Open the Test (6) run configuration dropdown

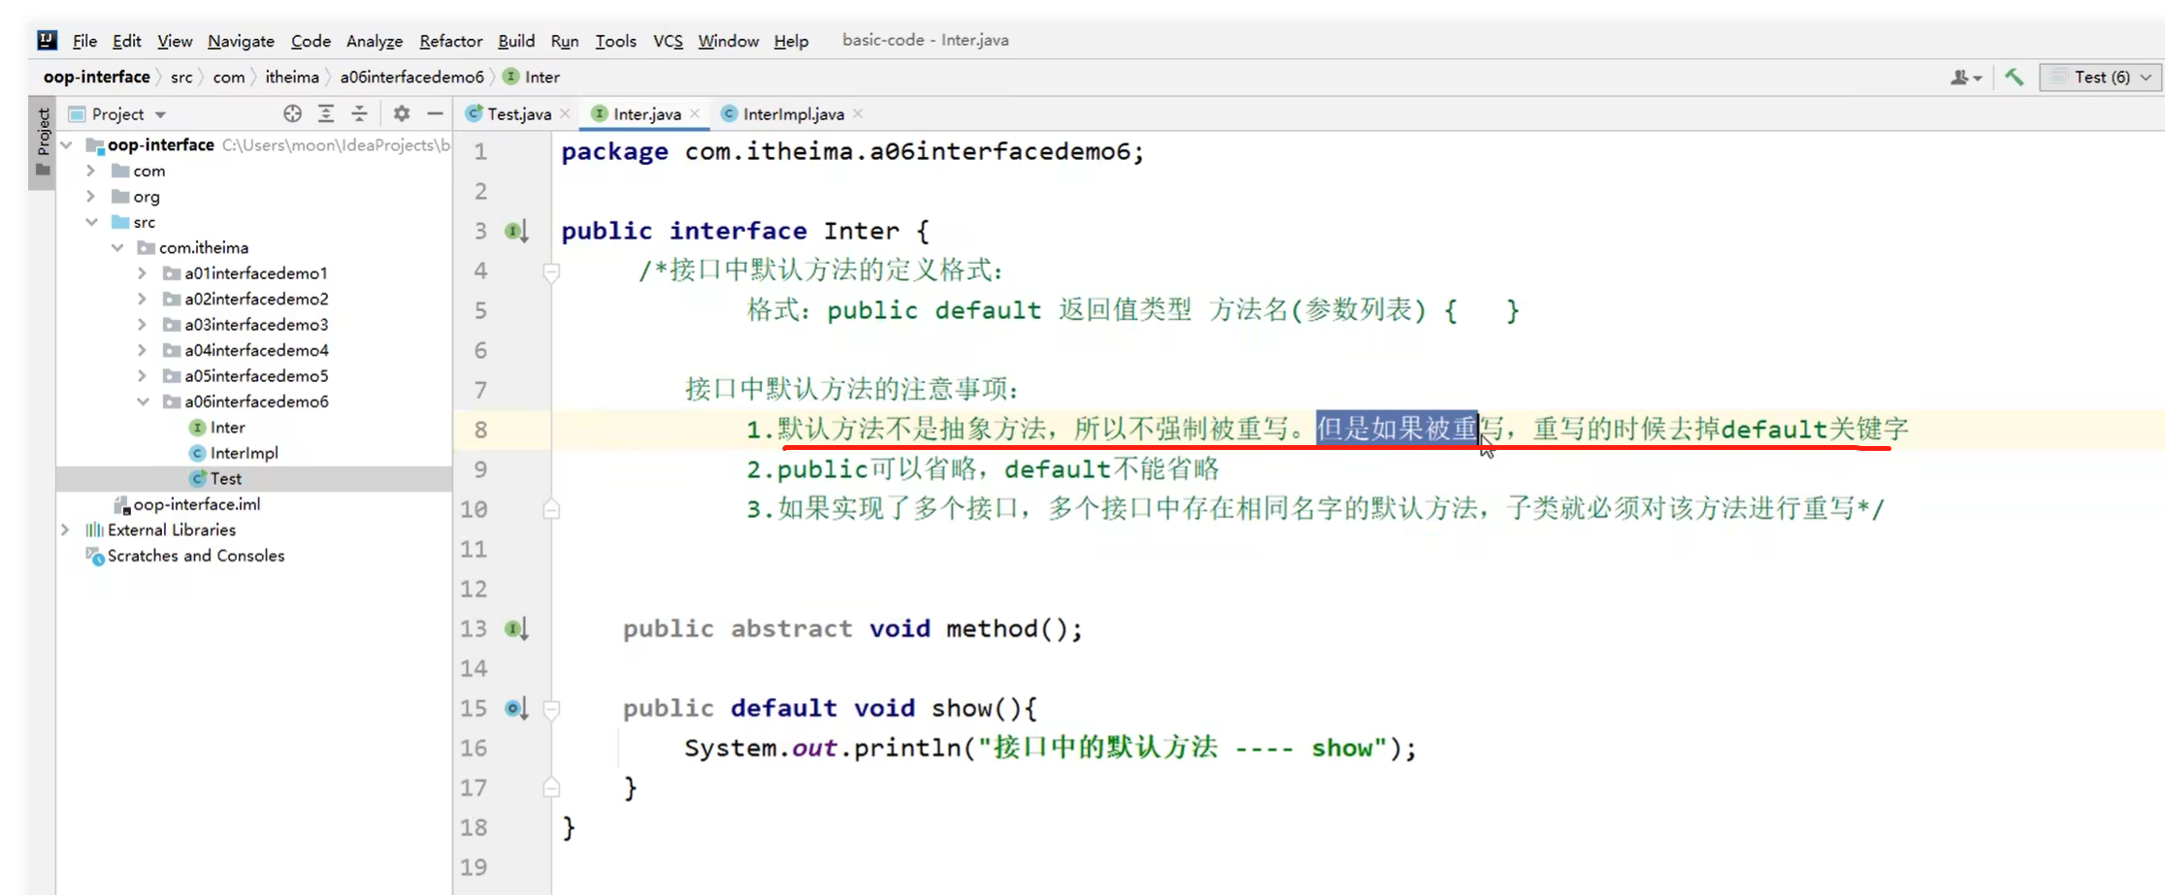click(x=2099, y=77)
